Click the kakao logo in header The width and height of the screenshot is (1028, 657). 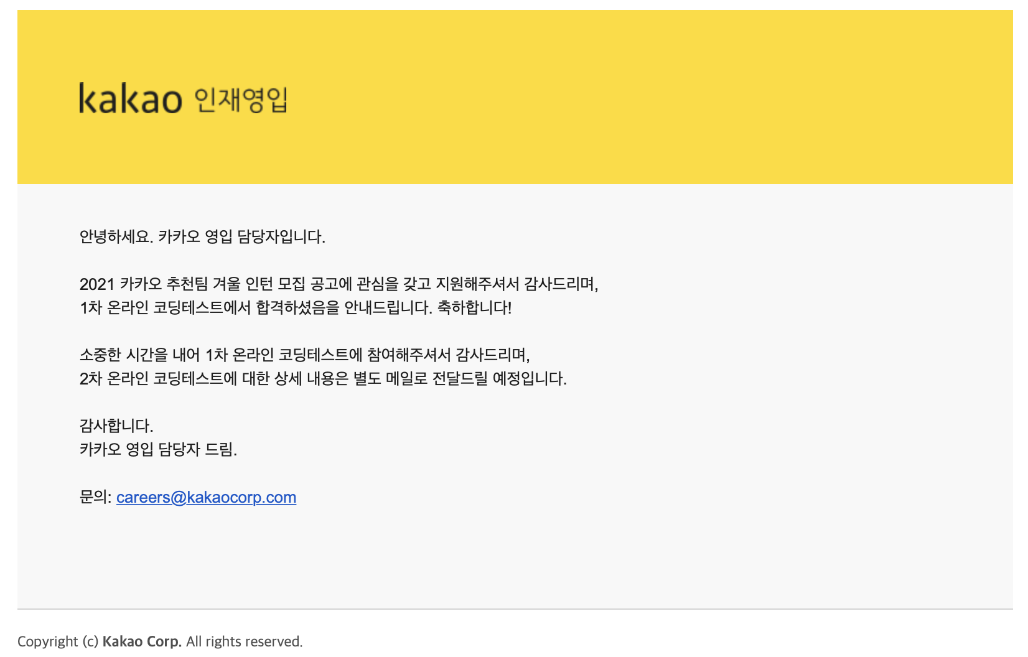(x=130, y=99)
